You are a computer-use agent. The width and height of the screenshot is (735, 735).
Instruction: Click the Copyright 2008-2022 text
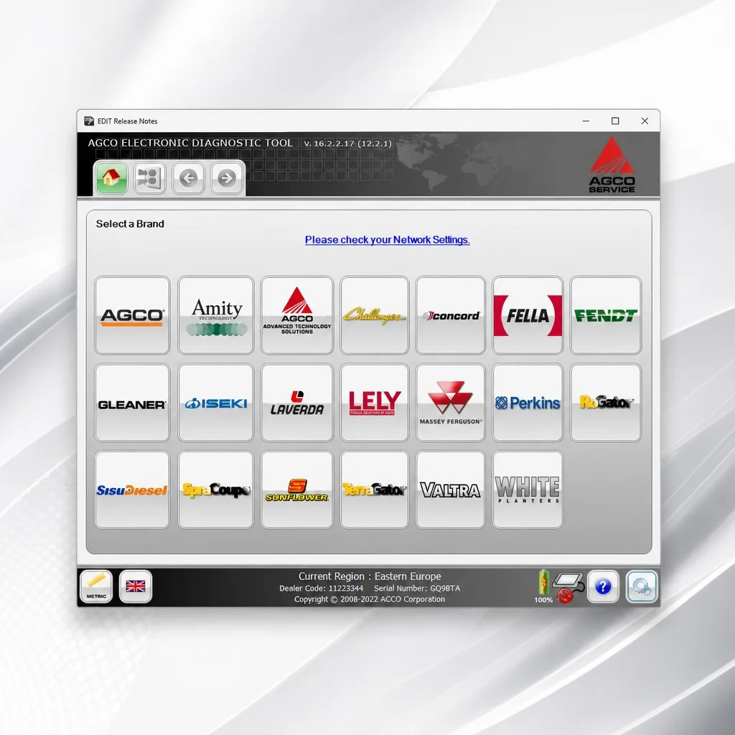click(x=370, y=599)
